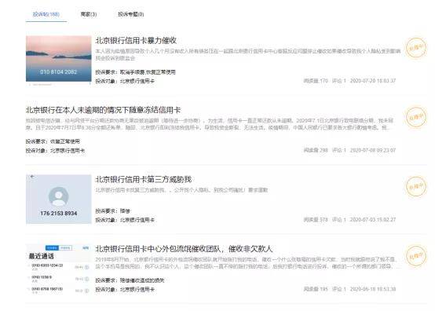
Task: Click the avatar icon in contact thumbnail
Action: (59, 196)
